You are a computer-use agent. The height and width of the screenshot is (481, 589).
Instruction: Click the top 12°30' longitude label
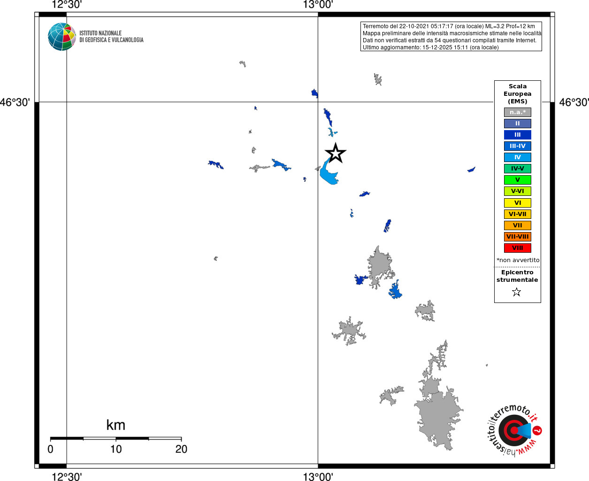pyautogui.click(x=67, y=5)
